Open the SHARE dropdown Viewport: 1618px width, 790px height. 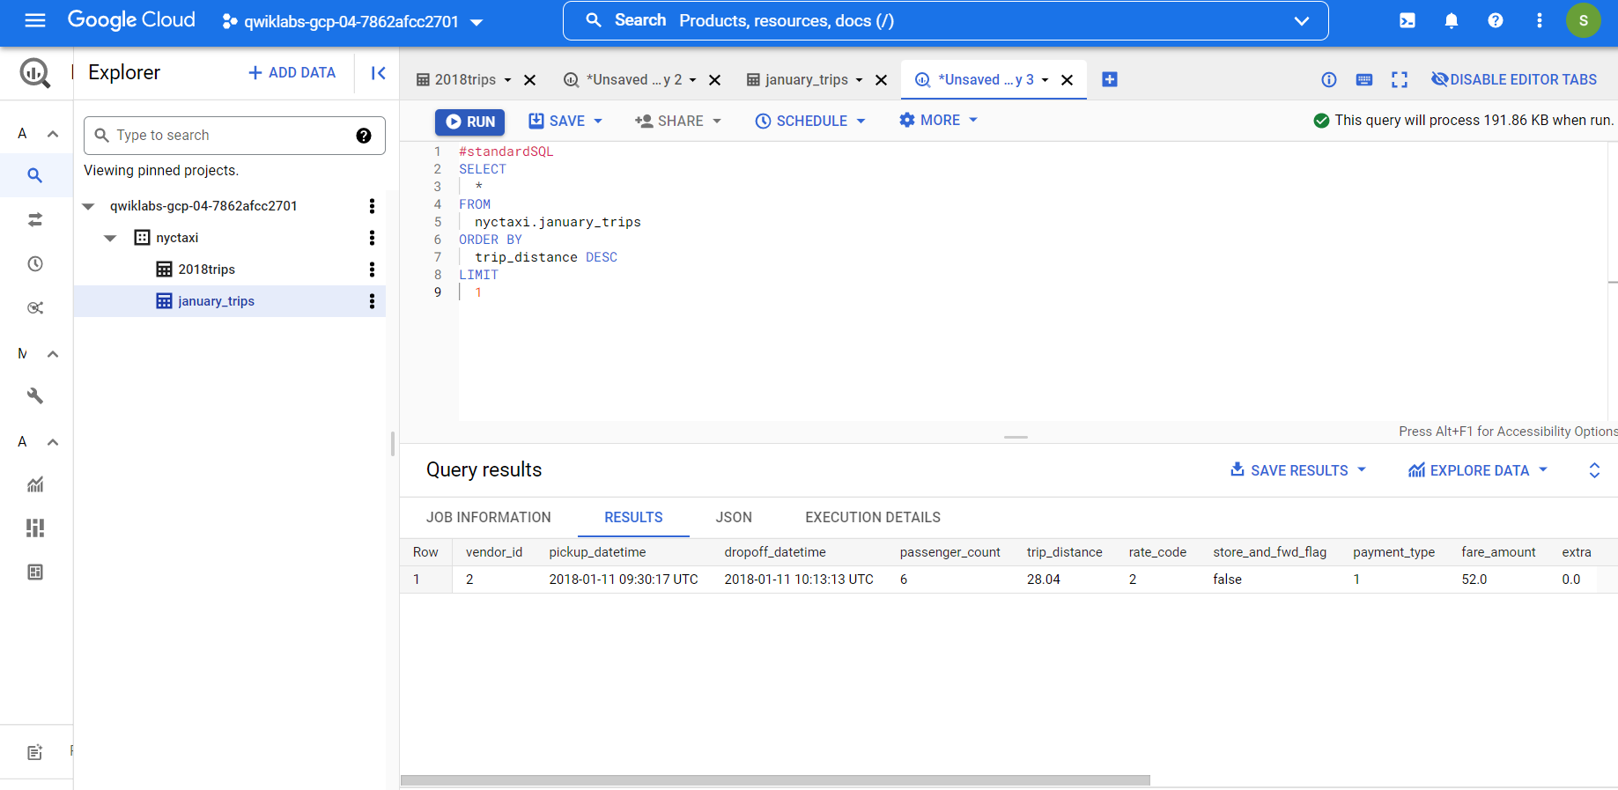click(678, 121)
